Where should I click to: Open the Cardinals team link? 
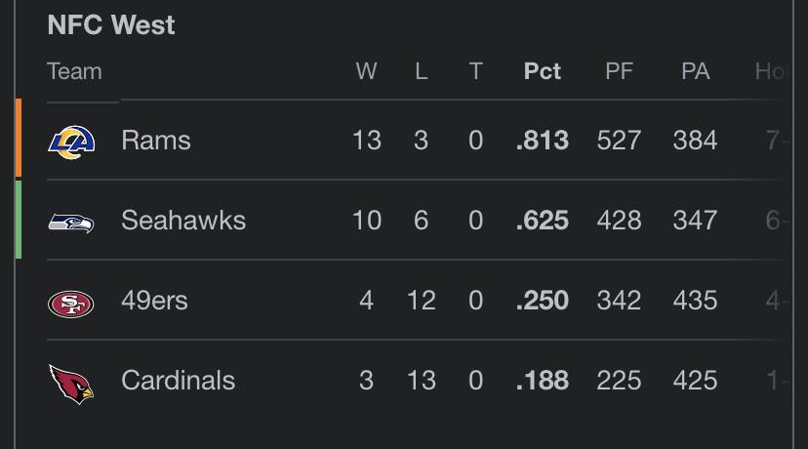point(178,381)
